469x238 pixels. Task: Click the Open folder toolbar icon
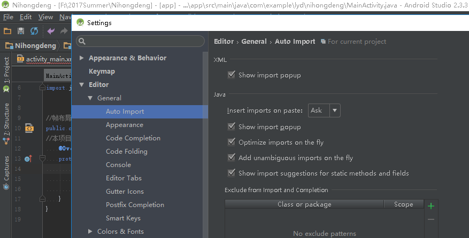[7, 31]
